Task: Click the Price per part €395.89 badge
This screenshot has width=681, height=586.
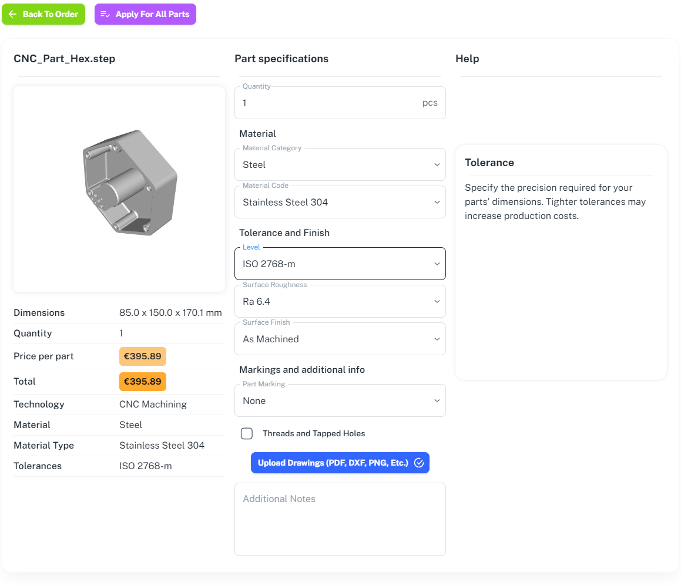Action: click(x=143, y=356)
